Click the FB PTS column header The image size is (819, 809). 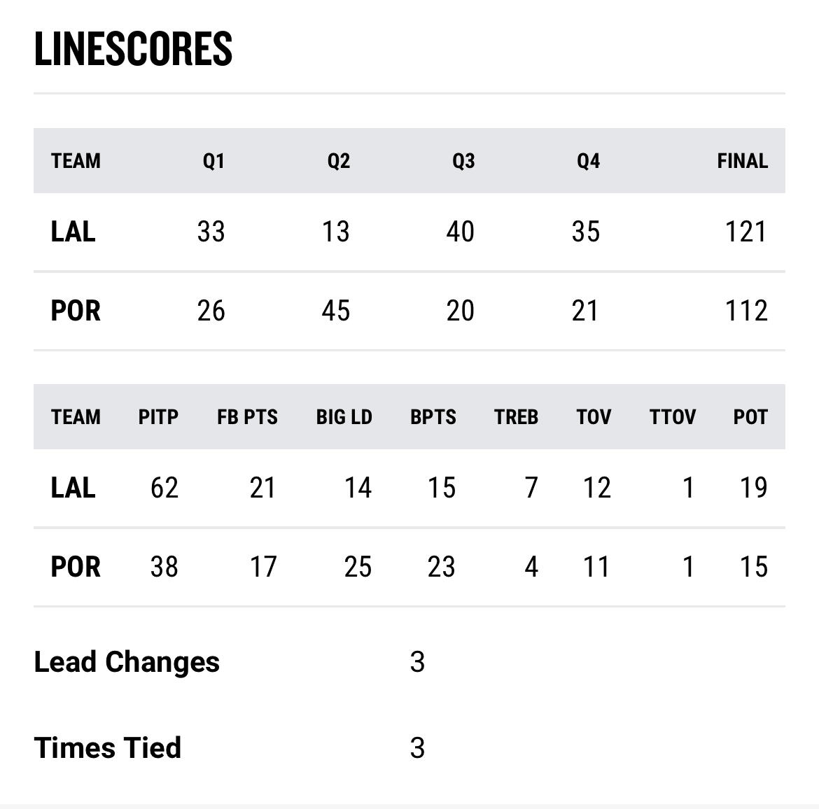coord(247,417)
